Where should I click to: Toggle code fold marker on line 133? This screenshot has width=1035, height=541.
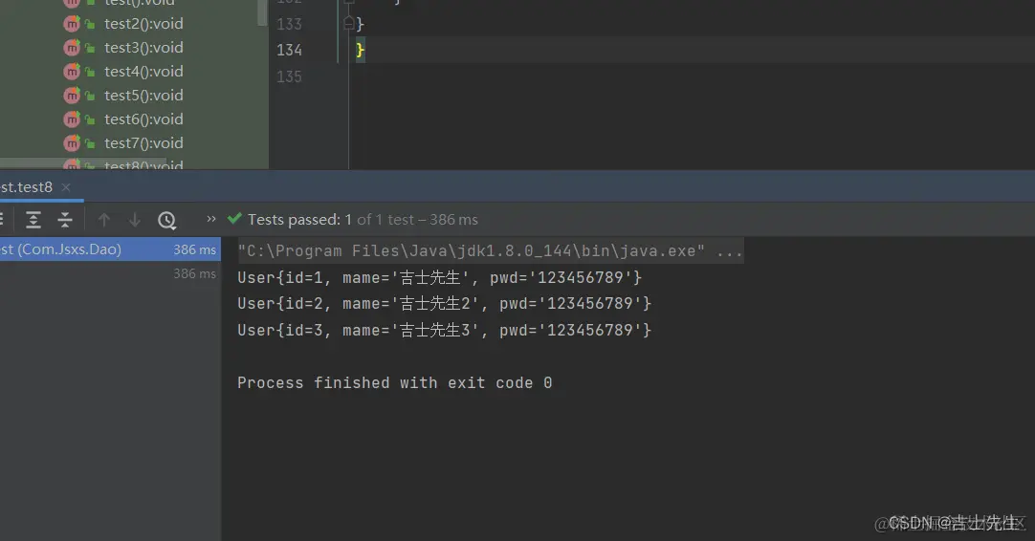(x=348, y=25)
